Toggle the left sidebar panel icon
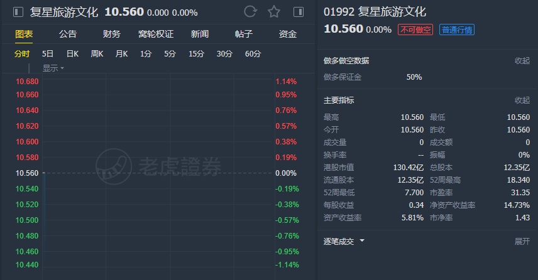The height and width of the screenshot is (280, 538). [18, 12]
